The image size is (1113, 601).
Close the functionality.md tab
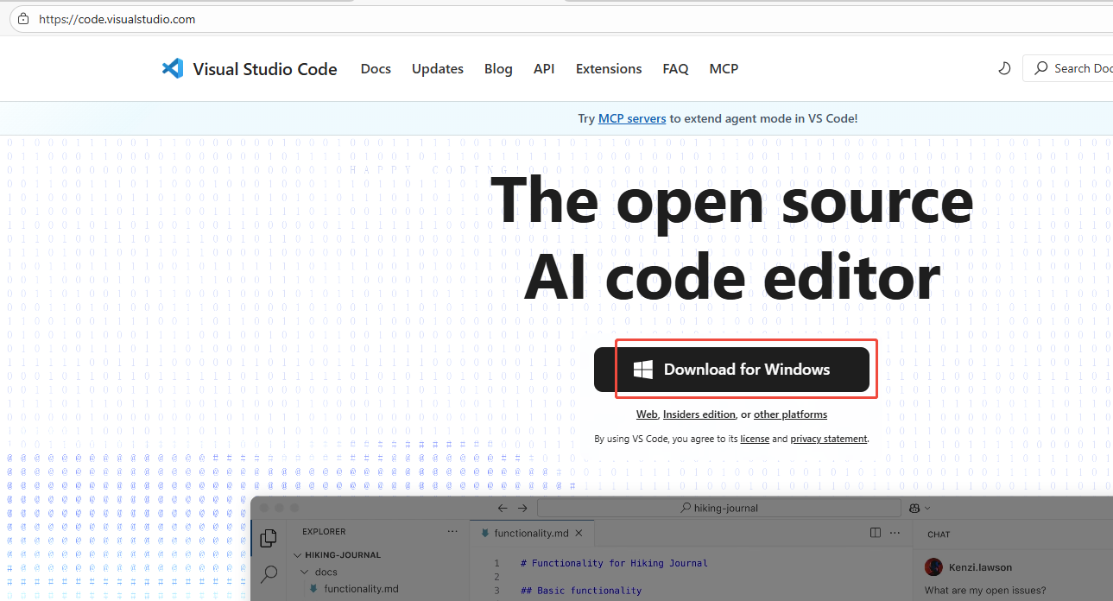(579, 534)
